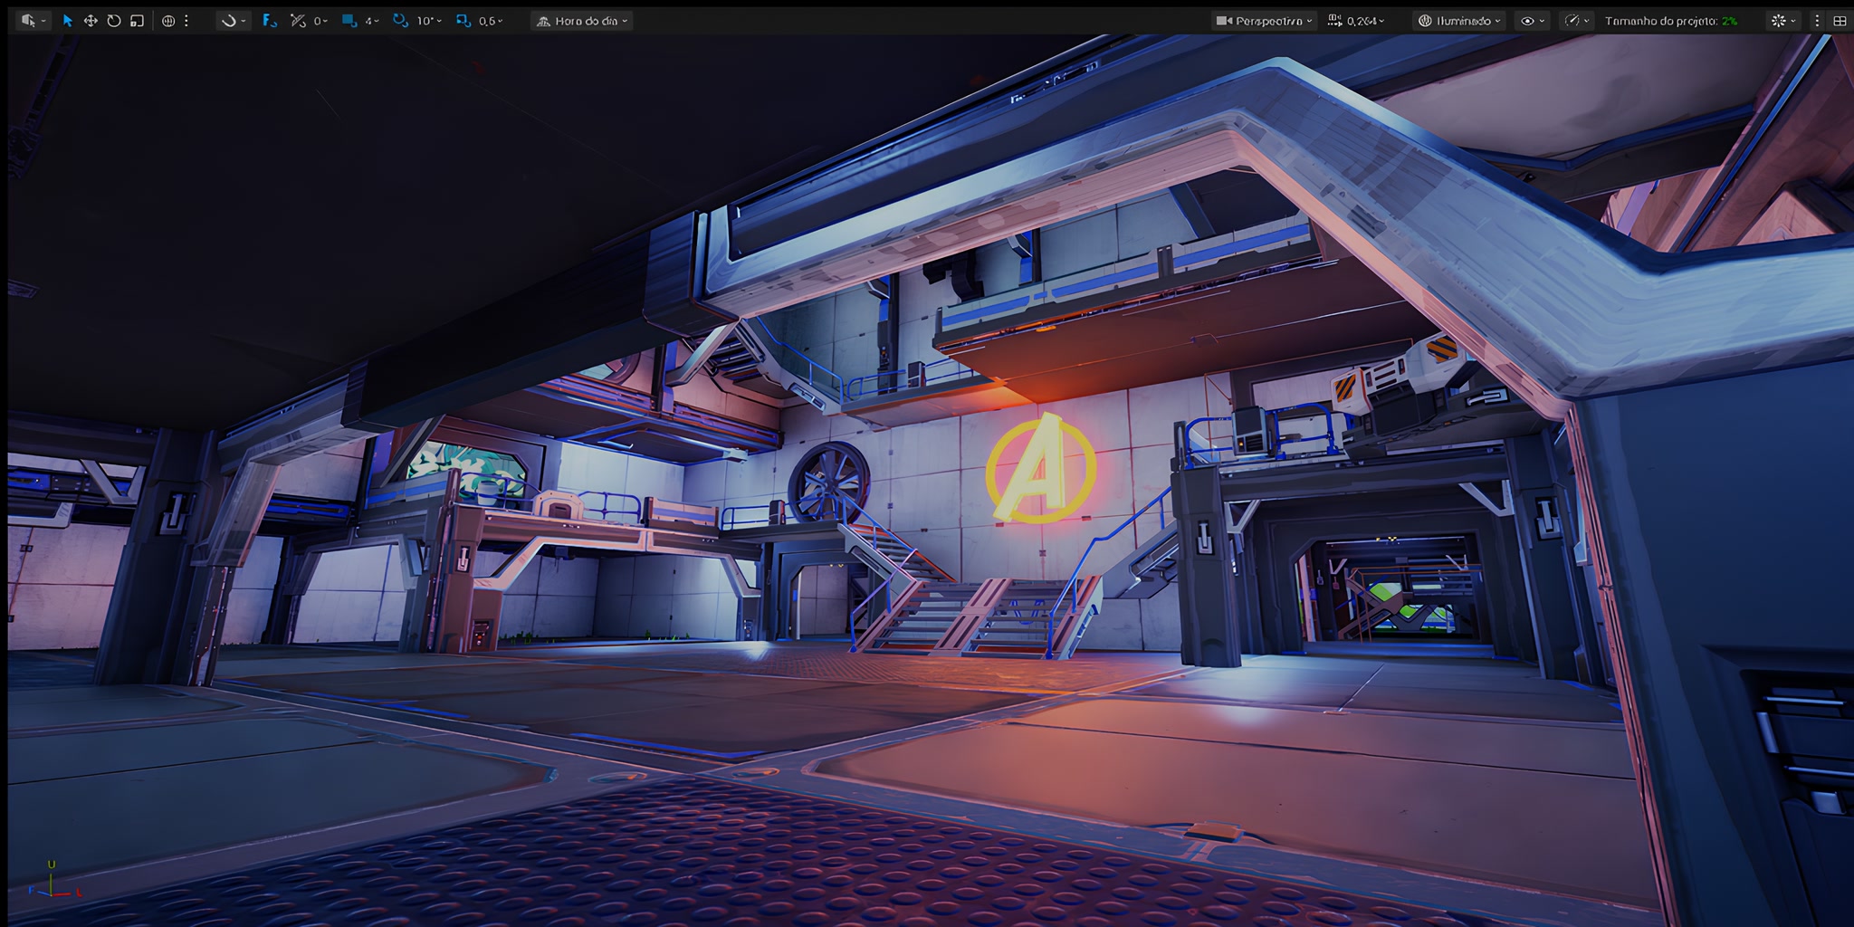Toggle vertex snapping icon

298,21
